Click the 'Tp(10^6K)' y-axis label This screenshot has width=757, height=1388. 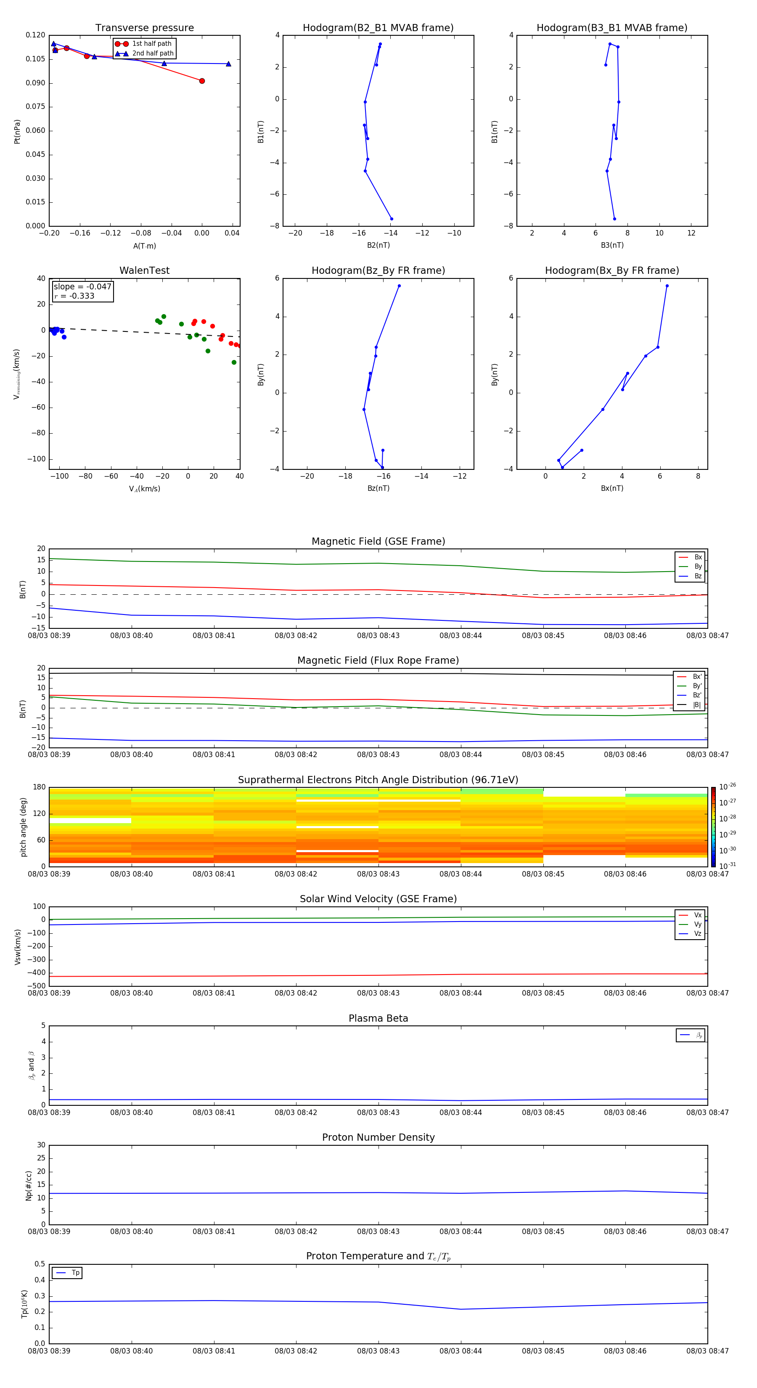tap(24, 1304)
